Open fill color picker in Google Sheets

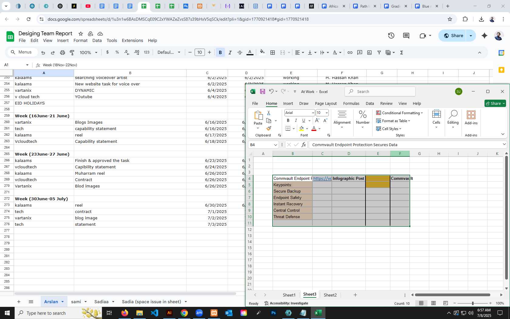coord(263,52)
